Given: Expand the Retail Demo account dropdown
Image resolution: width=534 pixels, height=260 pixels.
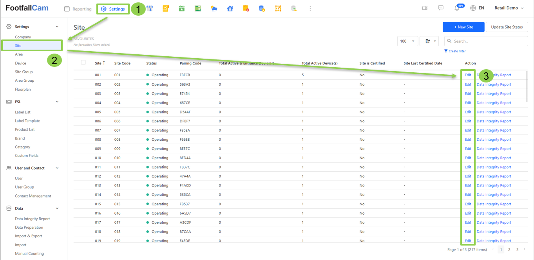Looking at the screenshot, I should tap(509, 8).
